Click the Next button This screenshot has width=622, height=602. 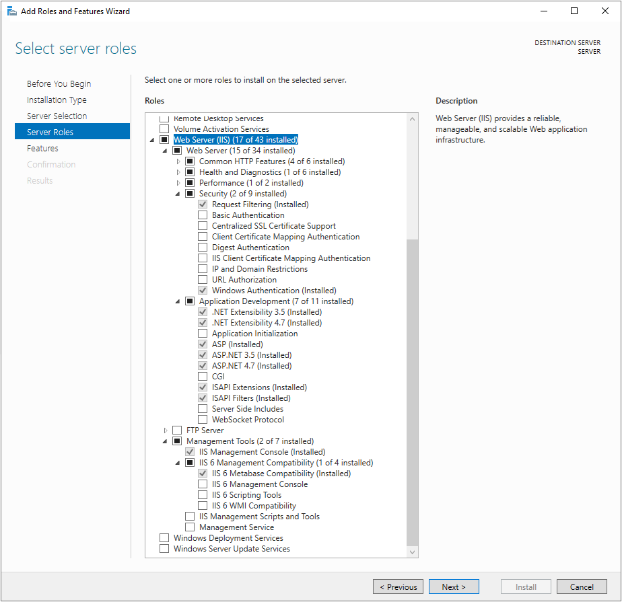pyautogui.click(x=454, y=587)
